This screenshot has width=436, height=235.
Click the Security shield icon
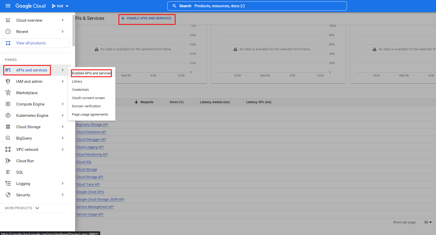click(x=8, y=195)
